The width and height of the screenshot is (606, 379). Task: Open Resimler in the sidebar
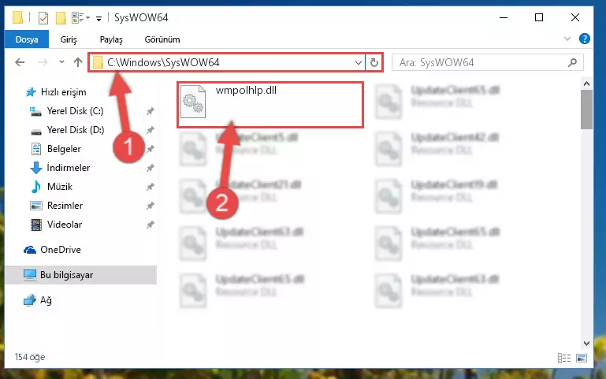[x=65, y=206]
